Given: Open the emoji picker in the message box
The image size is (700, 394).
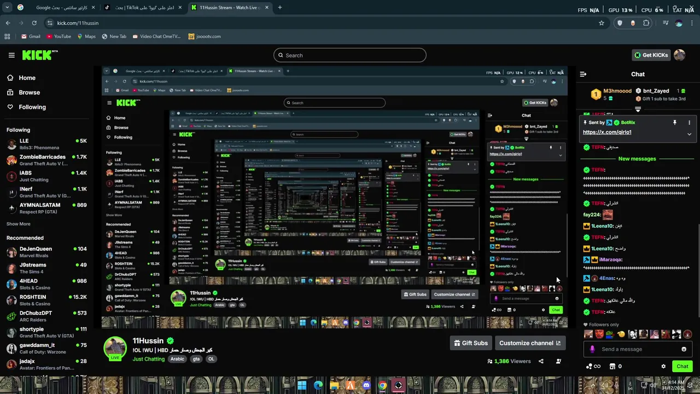Looking at the screenshot, I should coord(684,349).
